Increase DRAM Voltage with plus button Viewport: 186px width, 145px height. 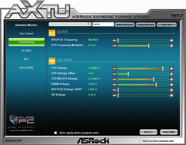[171, 85]
